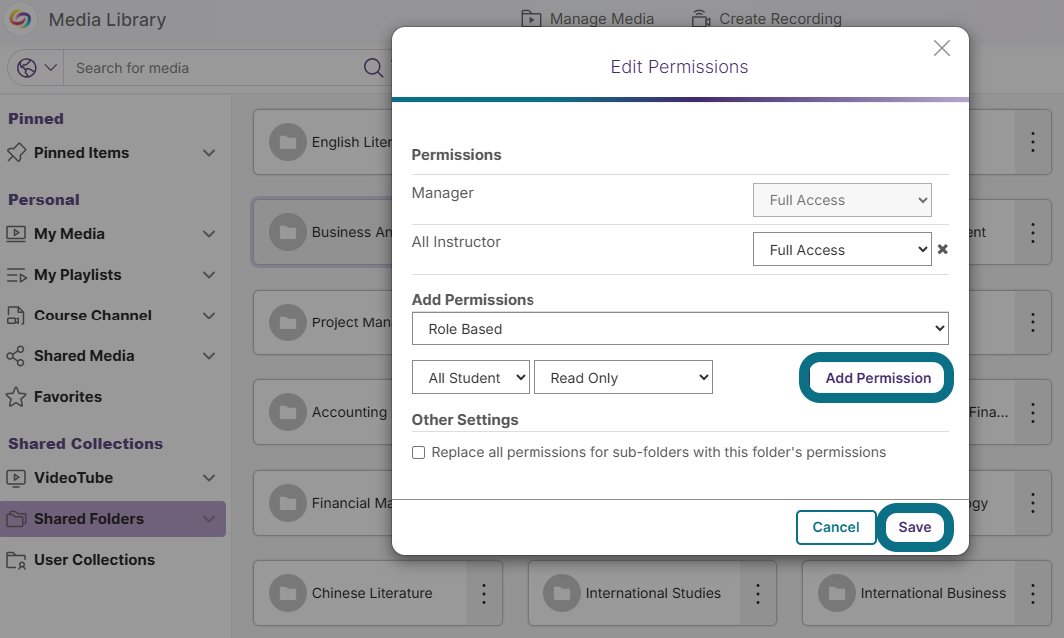Open the All Student role dropdown

471,377
